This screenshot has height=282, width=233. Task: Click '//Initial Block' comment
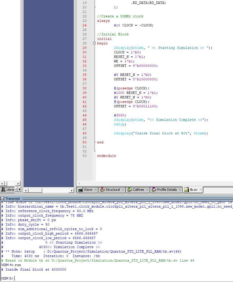click(x=113, y=34)
